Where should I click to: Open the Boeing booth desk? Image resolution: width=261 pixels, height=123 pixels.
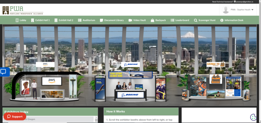pos(130,95)
